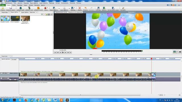Click the Preview toolbar icon
This screenshot has width=182, height=102.
tap(104, 8)
